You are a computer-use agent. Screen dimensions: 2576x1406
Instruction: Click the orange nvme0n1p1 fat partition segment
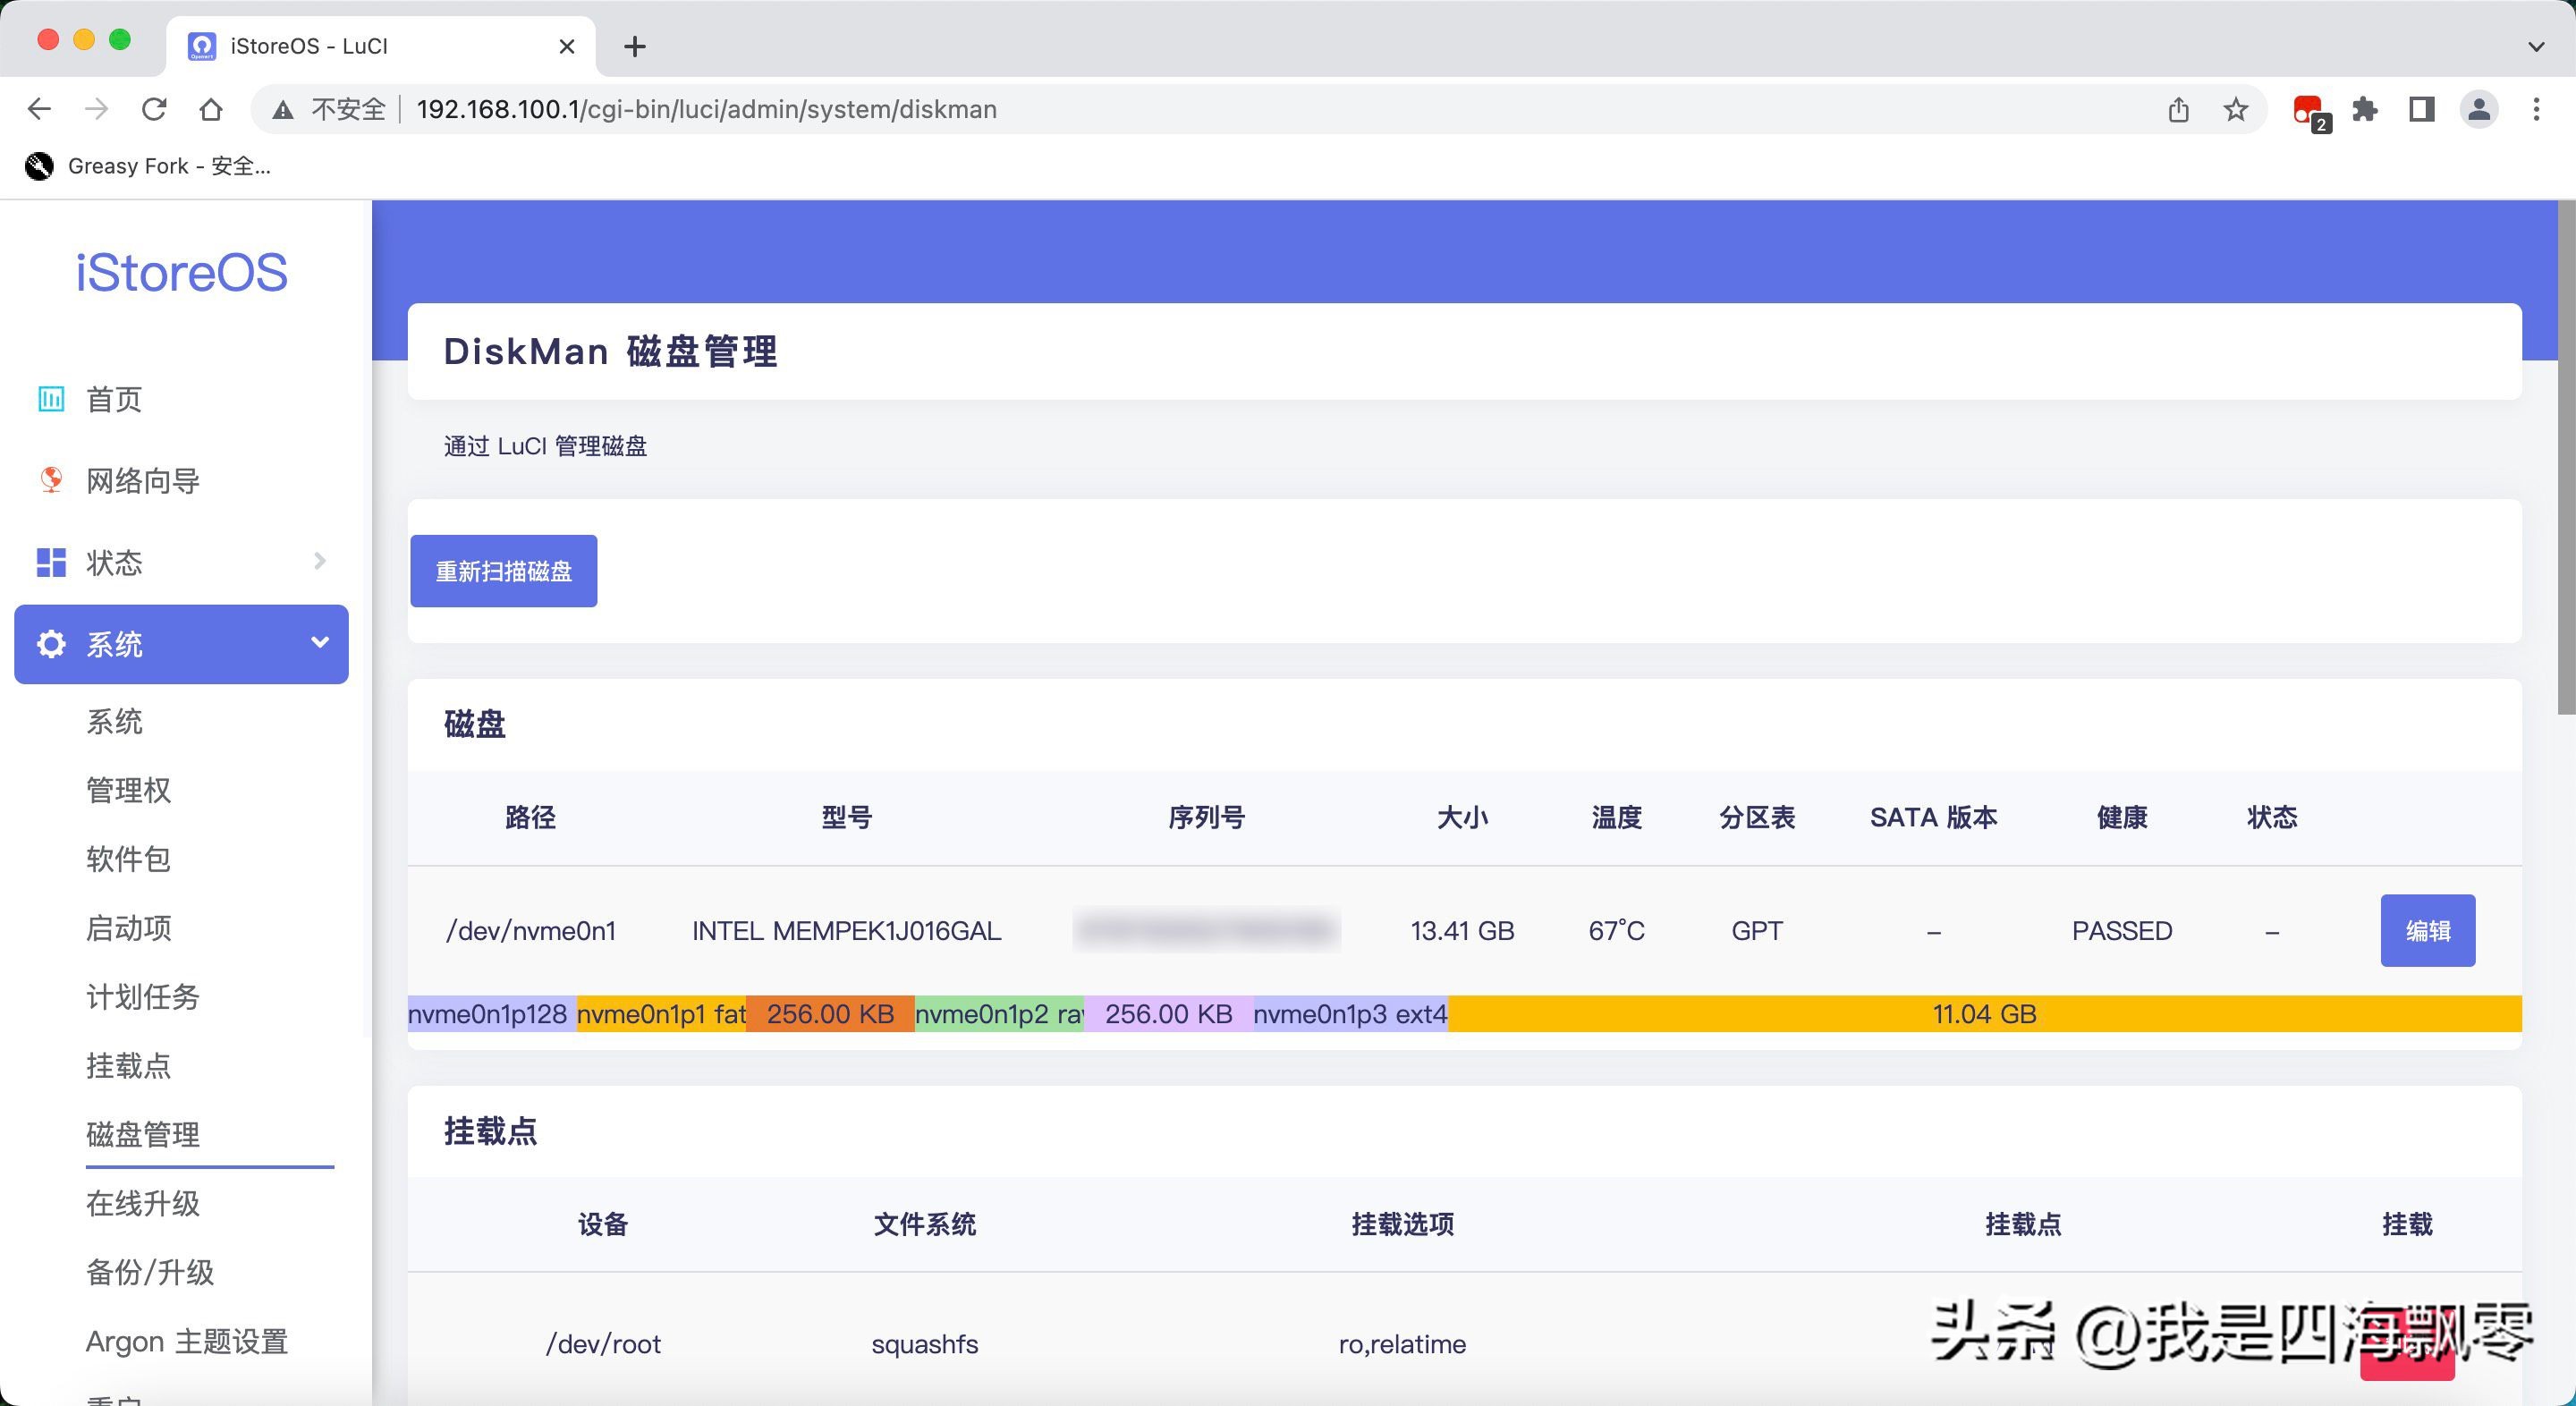pos(660,1014)
